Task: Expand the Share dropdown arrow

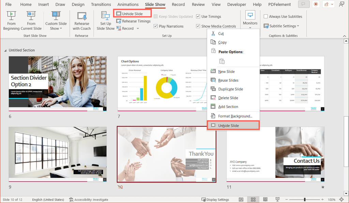Action: click(x=332, y=4)
